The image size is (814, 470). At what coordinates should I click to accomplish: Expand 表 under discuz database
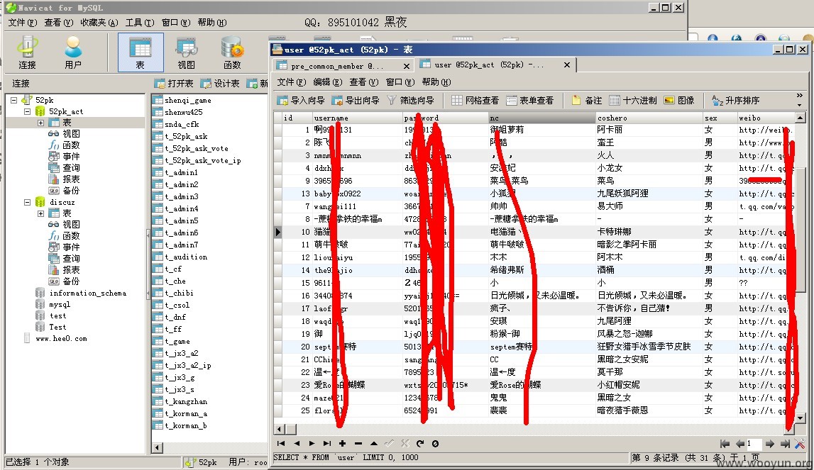[x=41, y=213]
